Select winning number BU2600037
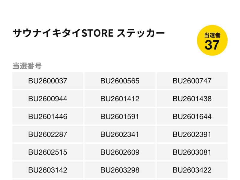This screenshot has height=180, width=240. click(x=48, y=81)
